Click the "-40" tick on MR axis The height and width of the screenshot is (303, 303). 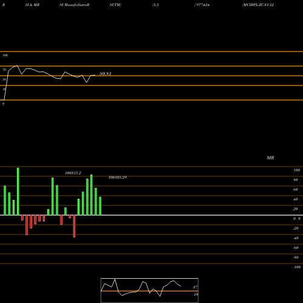point(296,238)
